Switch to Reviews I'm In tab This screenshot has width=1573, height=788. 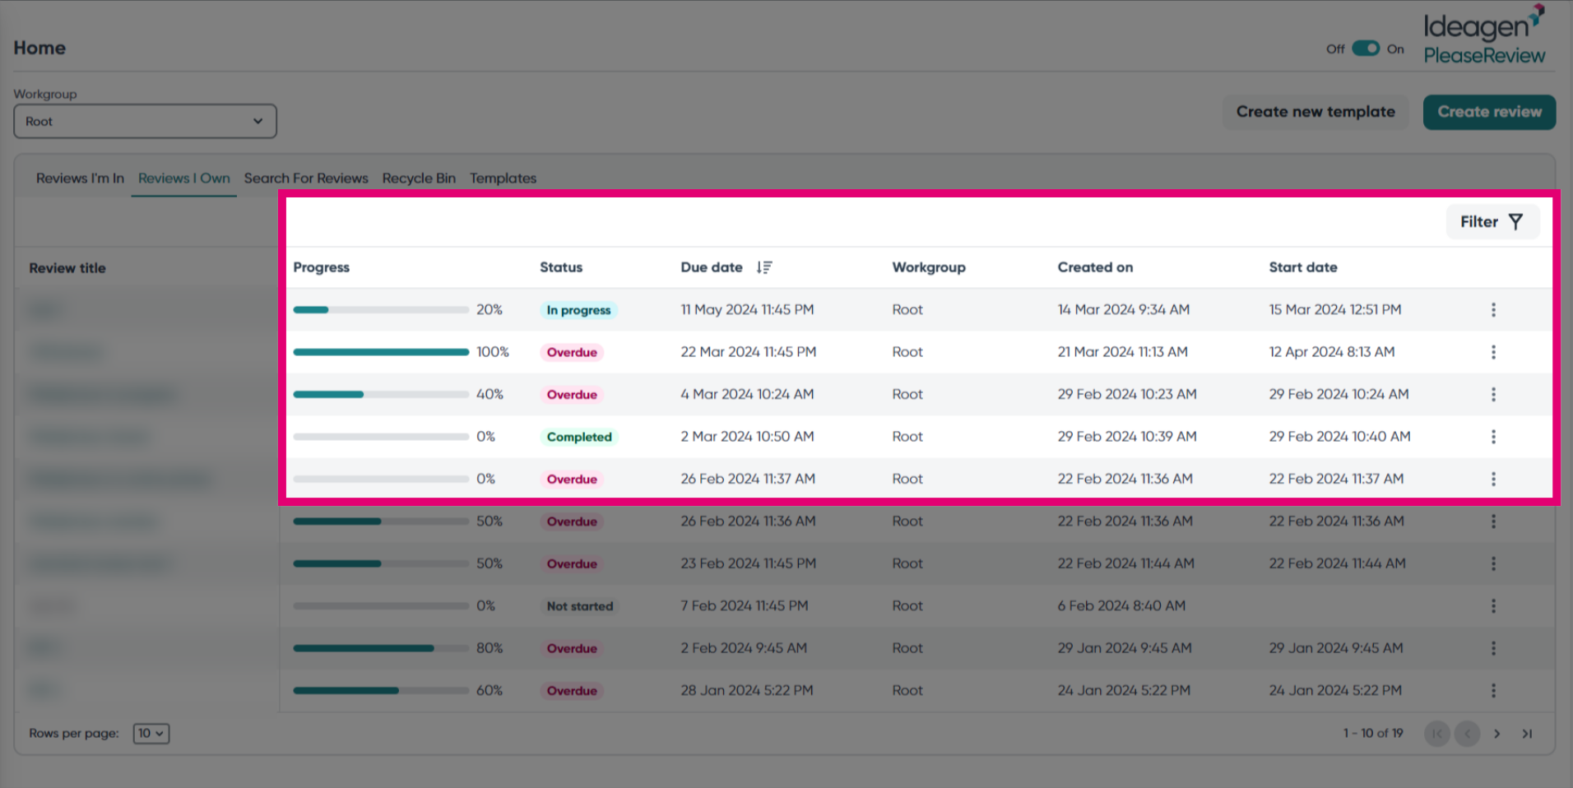[80, 178]
